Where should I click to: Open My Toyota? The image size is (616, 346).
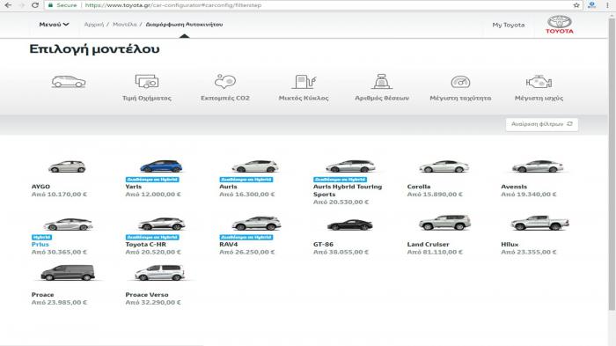(x=509, y=25)
